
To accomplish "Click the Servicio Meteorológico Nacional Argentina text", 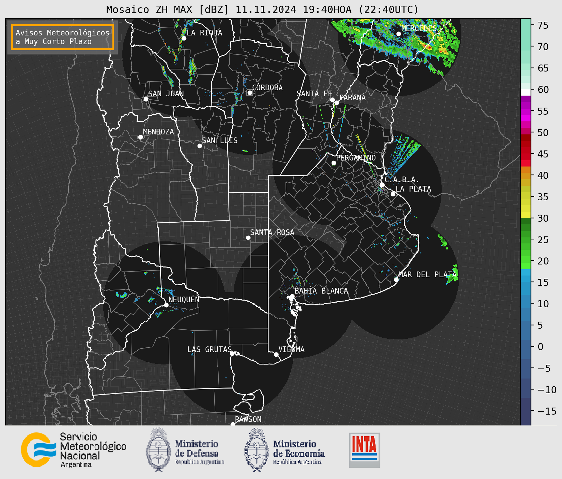I will (x=93, y=450).
